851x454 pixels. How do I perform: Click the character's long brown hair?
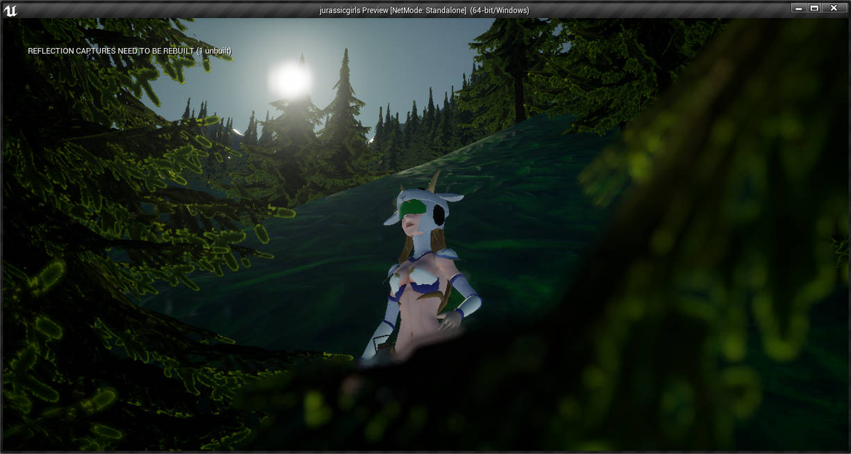[436, 241]
